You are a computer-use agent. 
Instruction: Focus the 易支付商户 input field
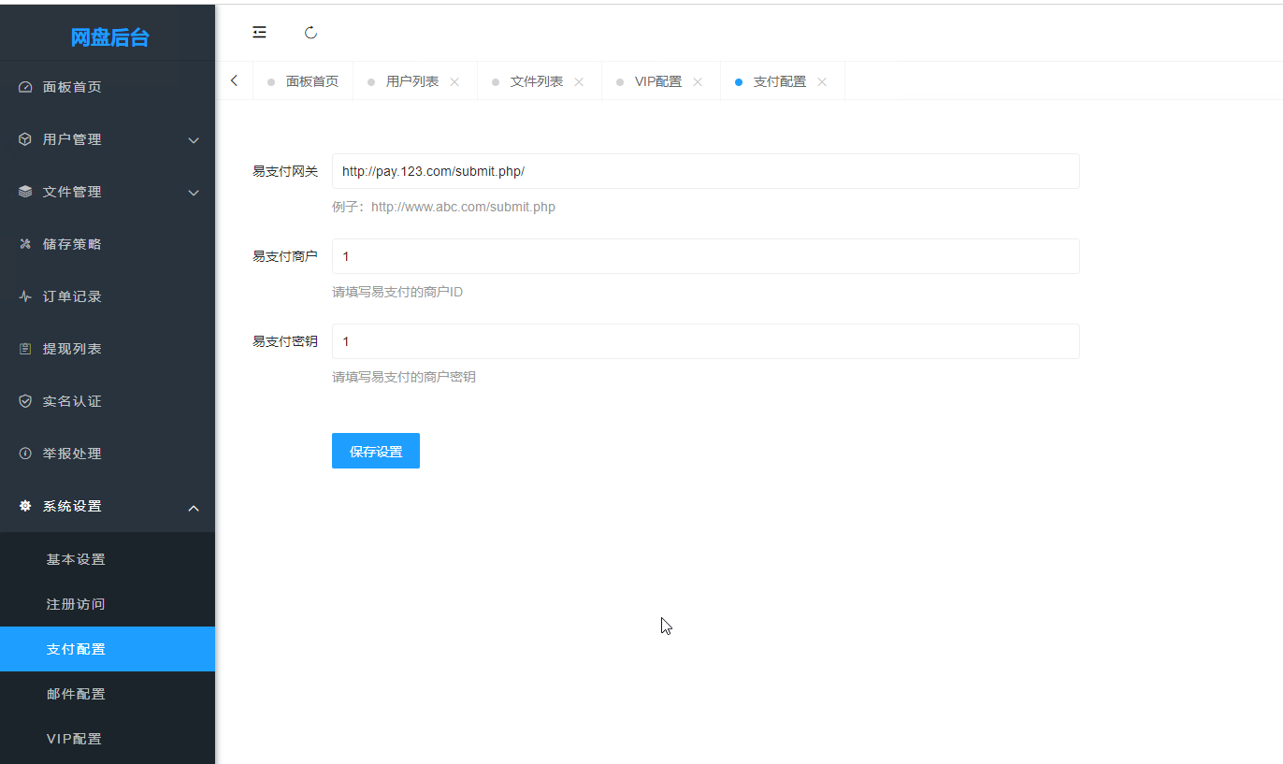coord(706,256)
